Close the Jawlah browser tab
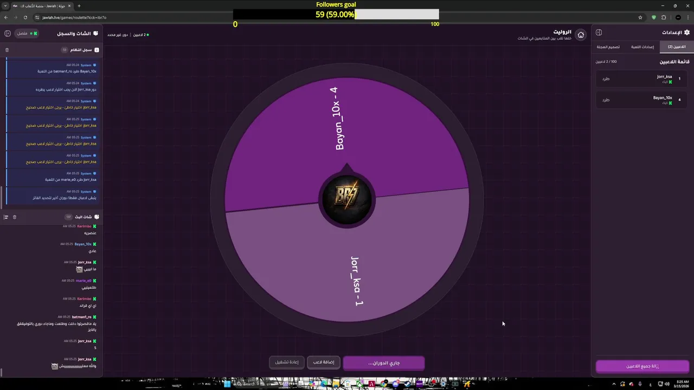This screenshot has height=390, width=694. pyautogui.click(x=69, y=6)
